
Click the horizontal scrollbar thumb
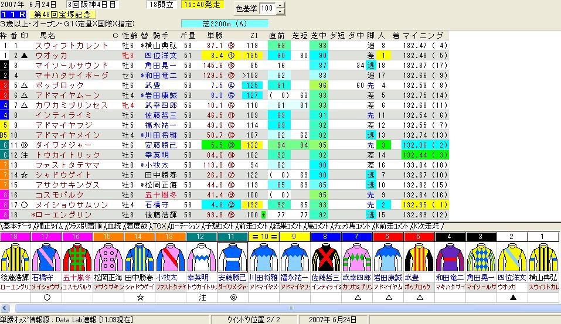coord(291,308)
